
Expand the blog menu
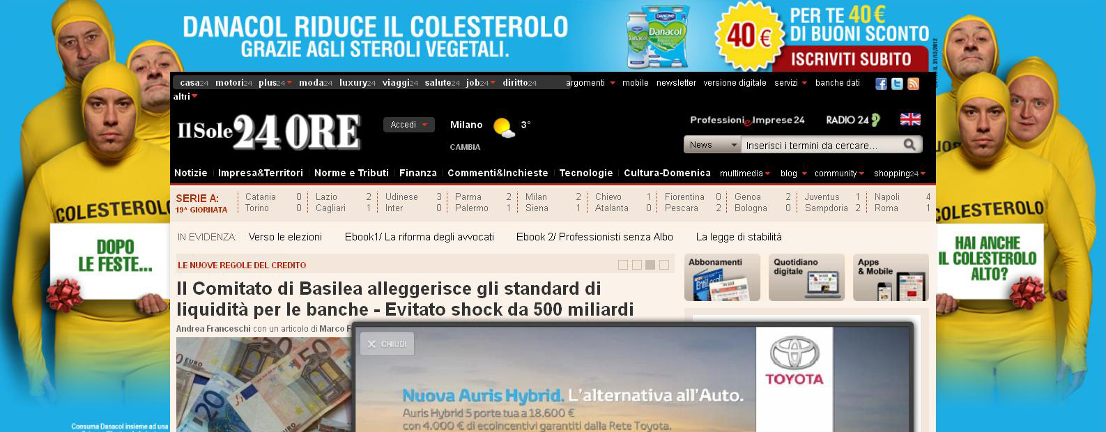(794, 173)
